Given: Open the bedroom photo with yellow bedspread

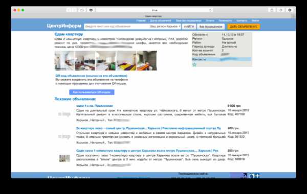Looking at the screenshot, I should (x=126, y=61).
